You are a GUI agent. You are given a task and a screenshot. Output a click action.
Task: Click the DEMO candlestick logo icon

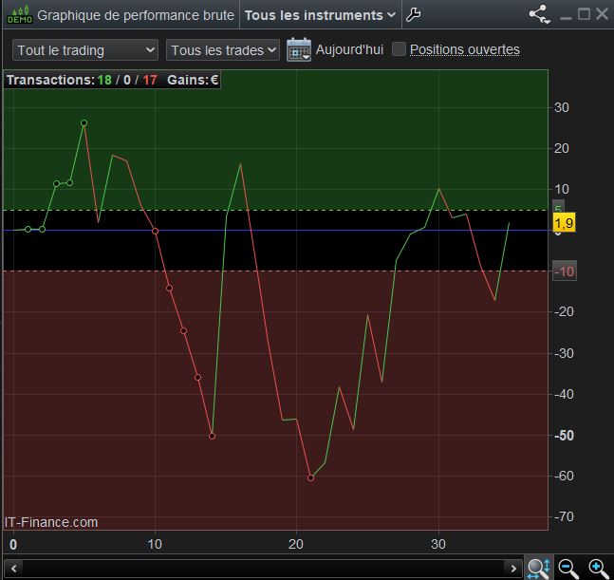coord(20,14)
